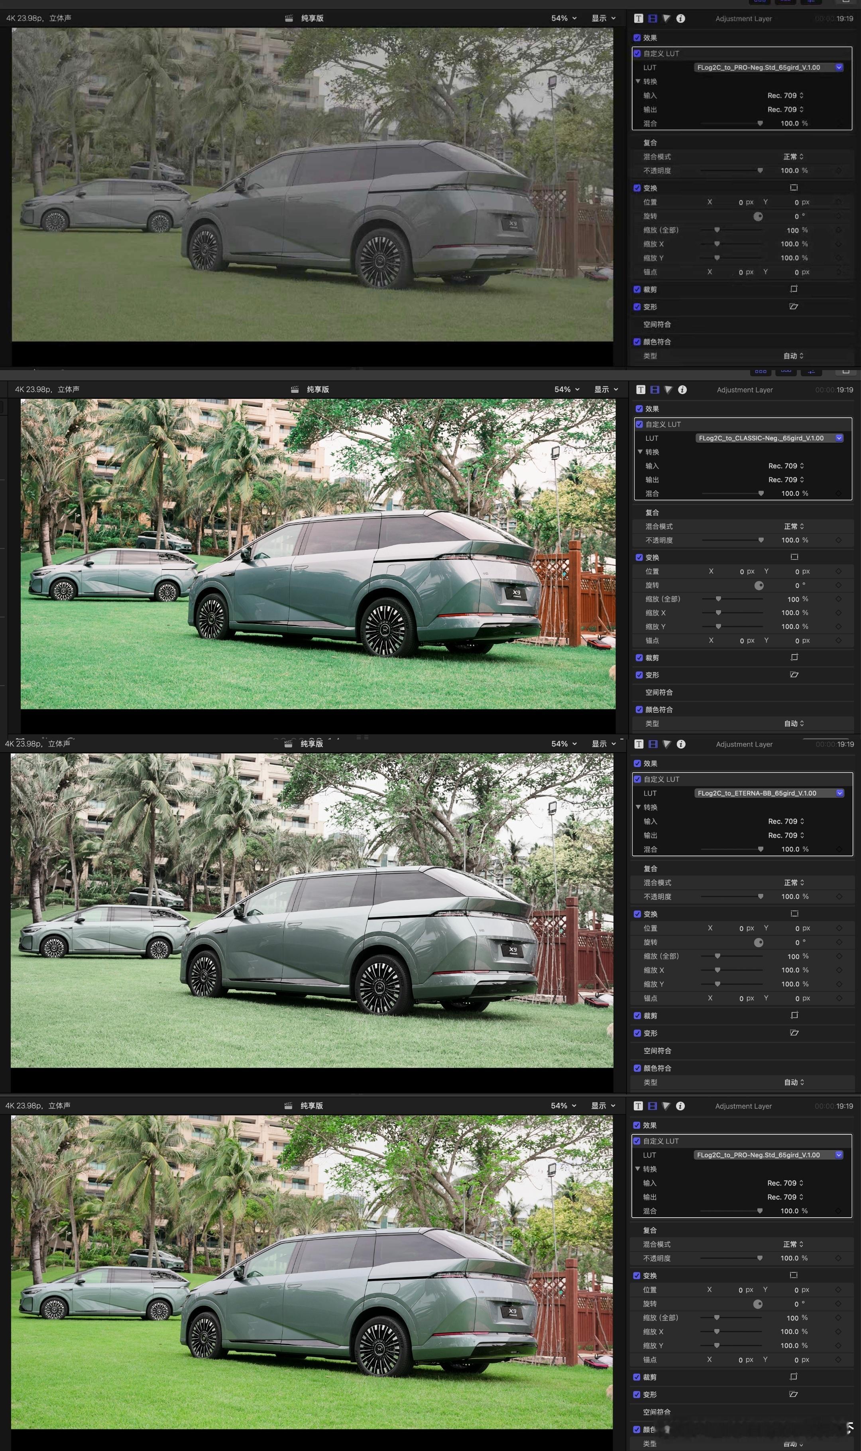Toggle 颜色符合 checkbox in CLASSIC-Neg panel
The image size is (861, 1451).
pyautogui.click(x=639, y=709)
